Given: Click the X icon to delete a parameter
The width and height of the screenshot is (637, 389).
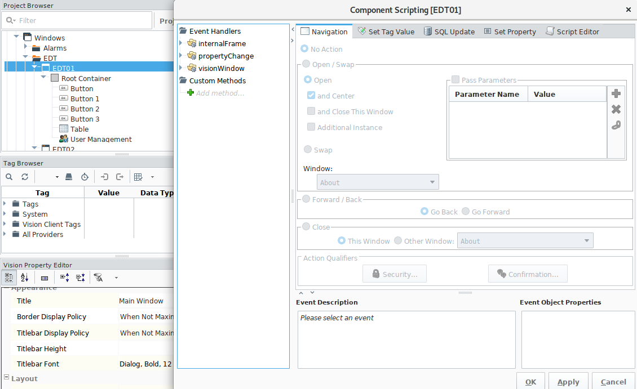Looking at the screenshot, I should click(616, 109).
